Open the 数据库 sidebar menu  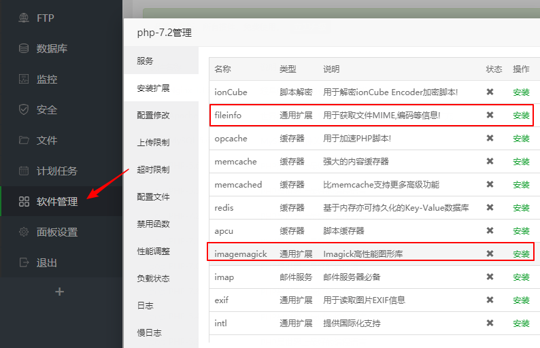[61, 48]
